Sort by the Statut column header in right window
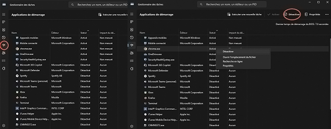Image resolution: width=331 pixels, height=129 pixels. [212, 33]
